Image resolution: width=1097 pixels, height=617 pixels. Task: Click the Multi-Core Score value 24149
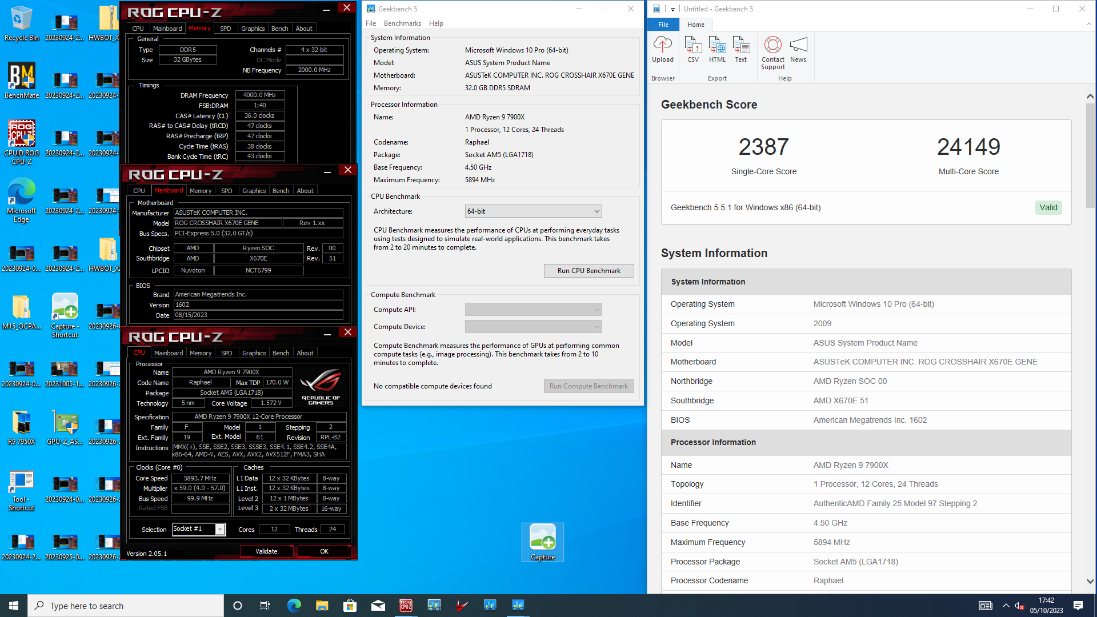pos(968,147)
